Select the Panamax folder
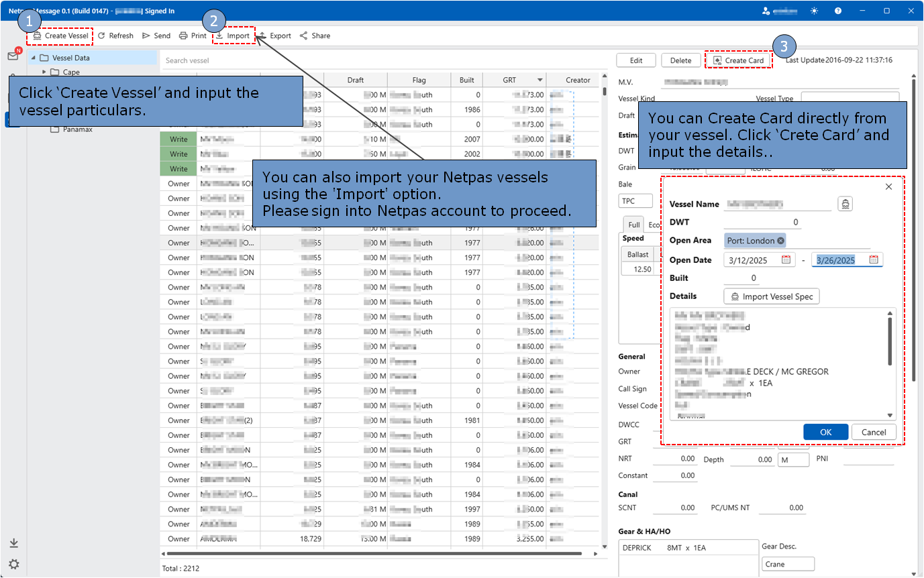Screen dimensions: 924x578 click(72, 129)
